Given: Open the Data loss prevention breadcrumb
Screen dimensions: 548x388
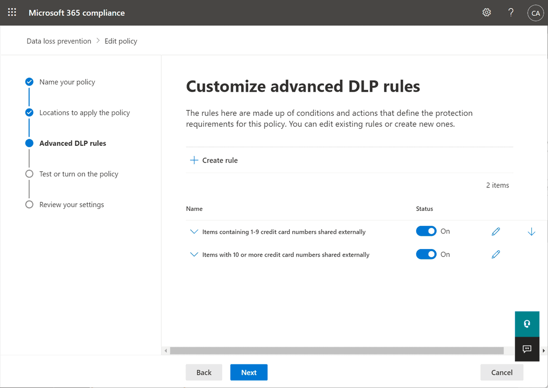Looking at the screenshot, I should [59, 41].
